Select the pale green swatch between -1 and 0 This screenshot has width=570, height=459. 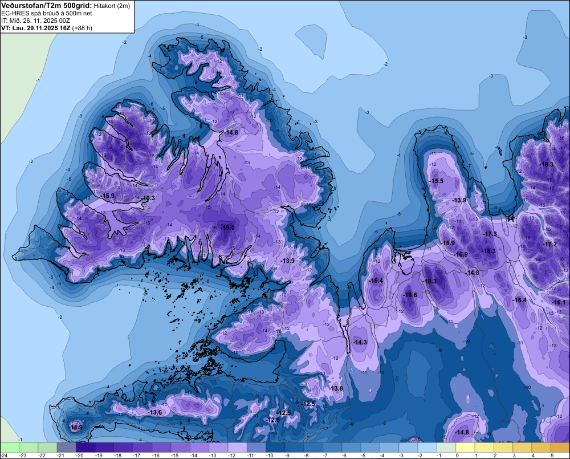(x=446, y=447)
